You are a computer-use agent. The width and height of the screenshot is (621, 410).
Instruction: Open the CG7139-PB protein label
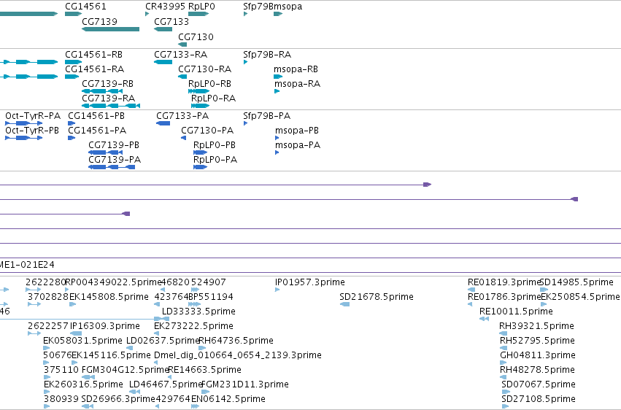point(114,145)
